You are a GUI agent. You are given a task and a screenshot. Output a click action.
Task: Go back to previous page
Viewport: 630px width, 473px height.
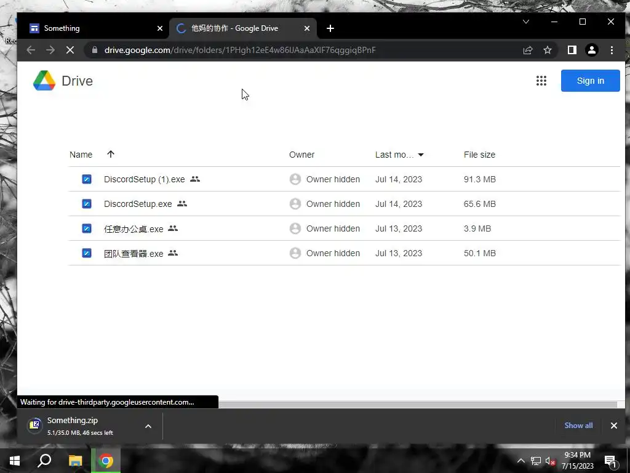(x=31, y=50)
